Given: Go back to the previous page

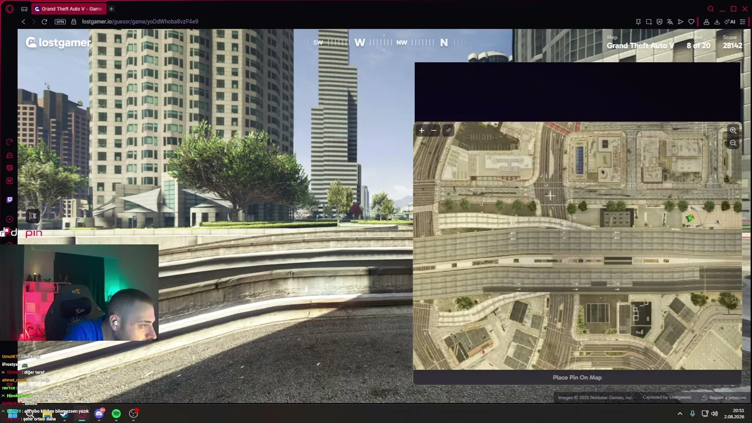Looking at the screenshot, I should (23, 22).
